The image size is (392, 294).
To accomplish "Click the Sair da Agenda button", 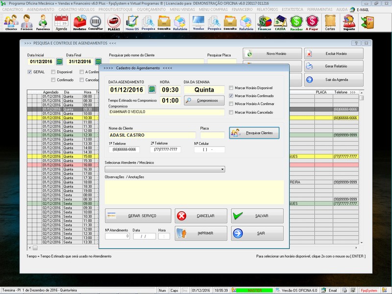I will click(x=334, y=79).
